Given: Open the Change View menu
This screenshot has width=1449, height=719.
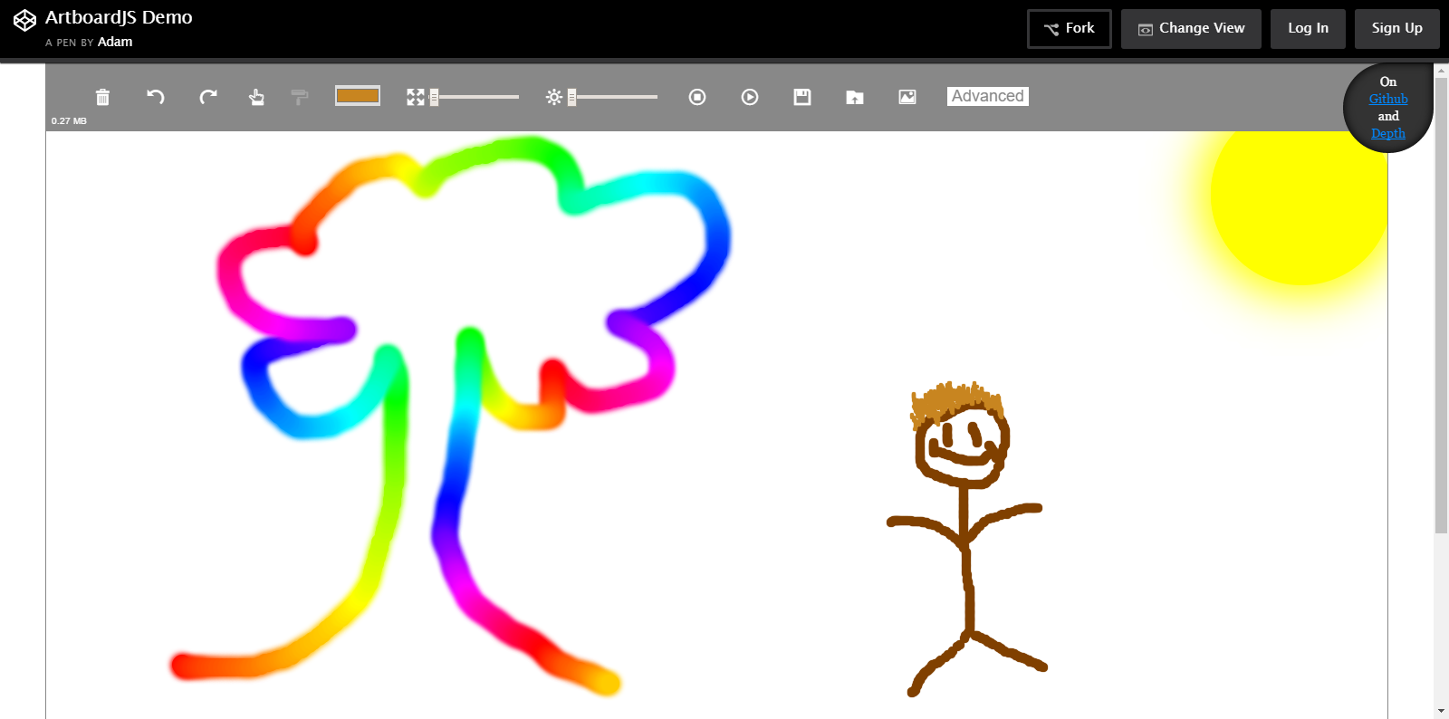Looking at the screenshot, I should coord(1191,29).
